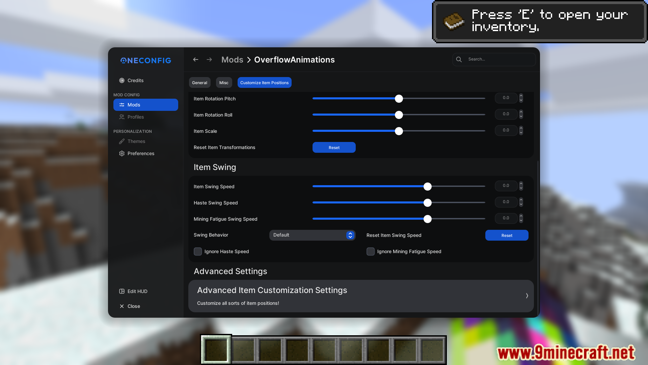Click the inventory tutorial hint toast
Viewport: 648px width, 365px height.
click(x=540, y=22)
